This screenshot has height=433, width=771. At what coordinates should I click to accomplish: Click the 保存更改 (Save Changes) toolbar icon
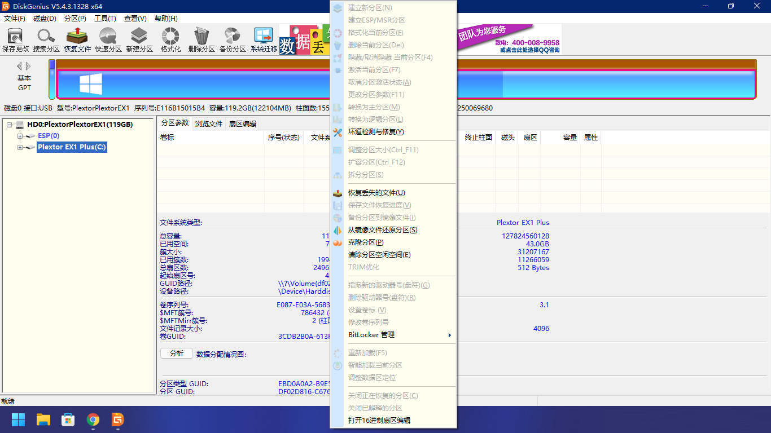click(15, 39)
